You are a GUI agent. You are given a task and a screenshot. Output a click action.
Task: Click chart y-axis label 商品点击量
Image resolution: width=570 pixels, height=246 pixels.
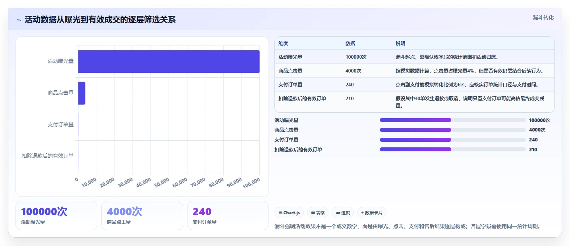pyautogui.click(x=60, y=93)
